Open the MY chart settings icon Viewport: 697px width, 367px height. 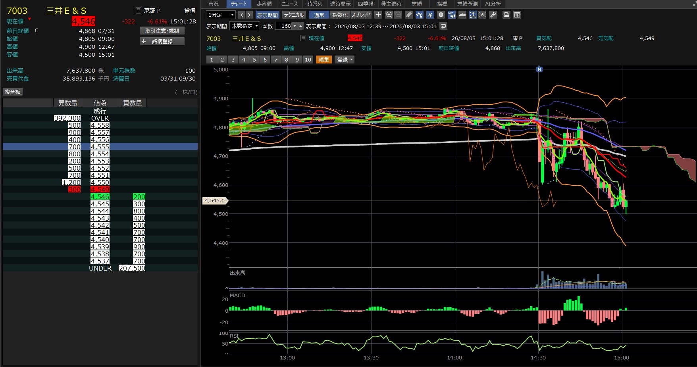pyautogui.click(x=452, y=15)
